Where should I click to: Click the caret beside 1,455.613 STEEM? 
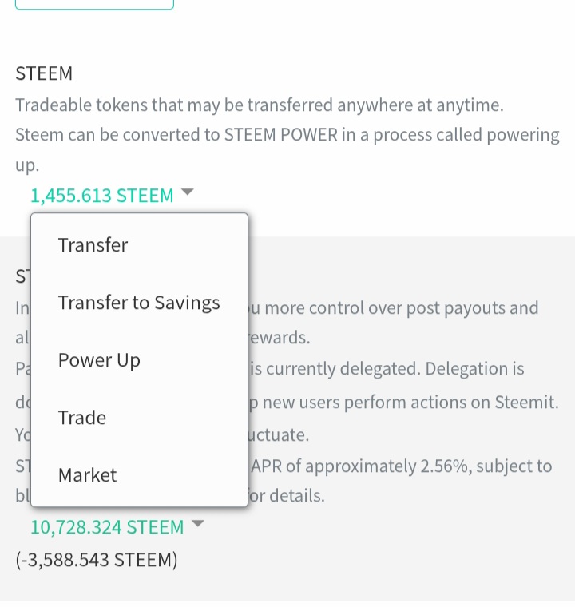188,192
